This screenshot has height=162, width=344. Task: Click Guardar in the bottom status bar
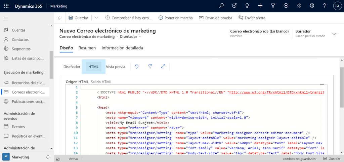[x=332, y=159]
